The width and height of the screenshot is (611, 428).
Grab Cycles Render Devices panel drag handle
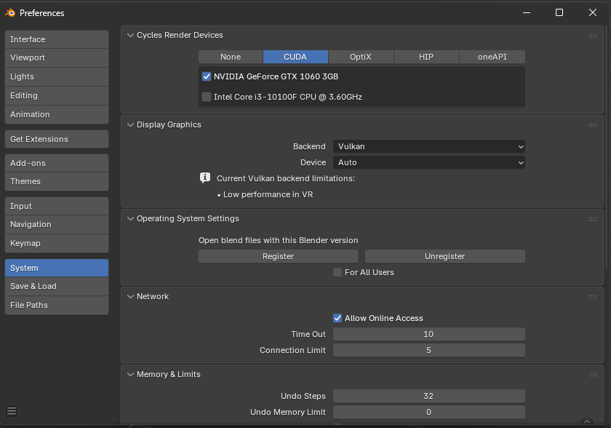[x=592, y=36]
